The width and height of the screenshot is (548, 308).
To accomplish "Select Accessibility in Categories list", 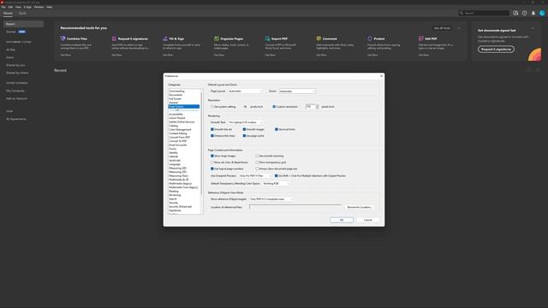I will [176, 114].
